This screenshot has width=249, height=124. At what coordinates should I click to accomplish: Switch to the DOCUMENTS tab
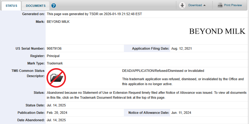click(35, 6)
